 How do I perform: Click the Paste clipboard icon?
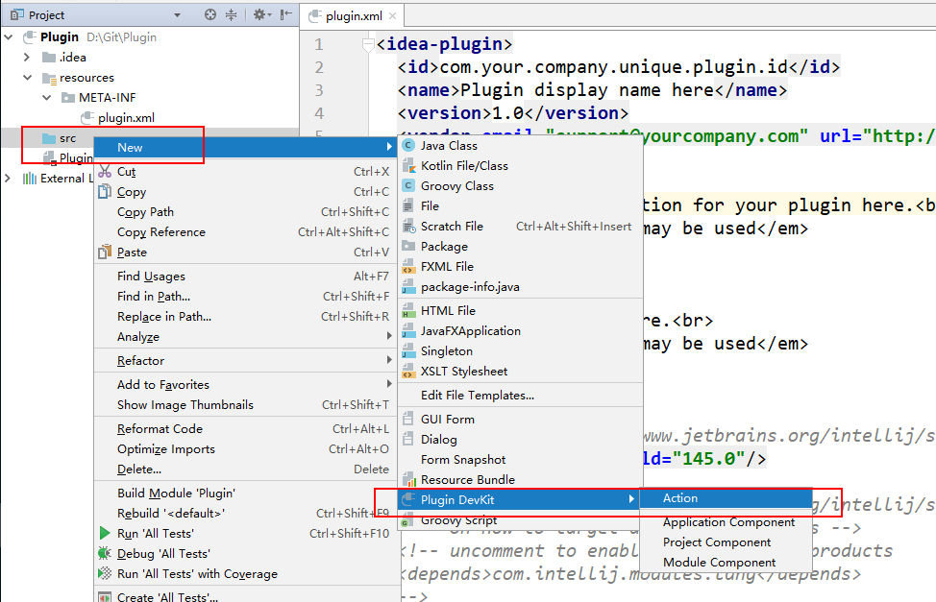point(105,252)
